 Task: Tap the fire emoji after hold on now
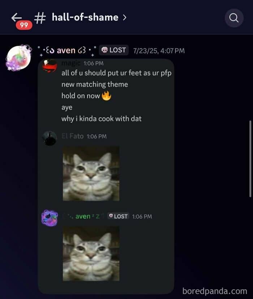click(x=106, y=95)
